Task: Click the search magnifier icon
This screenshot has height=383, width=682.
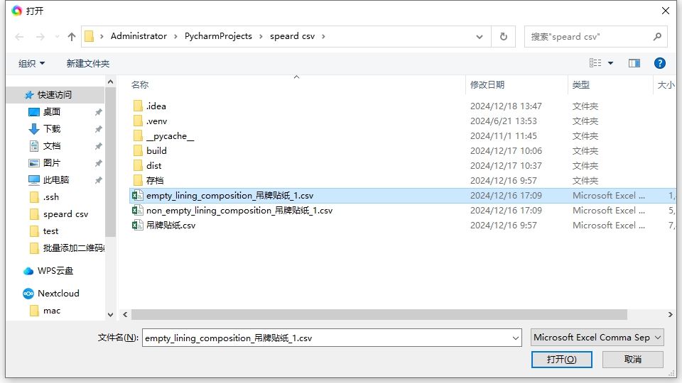Action: [657, 36]
